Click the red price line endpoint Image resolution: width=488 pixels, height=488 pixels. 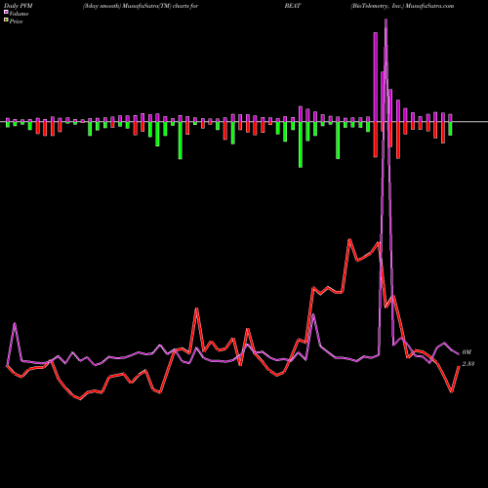[x=459, y=366]
